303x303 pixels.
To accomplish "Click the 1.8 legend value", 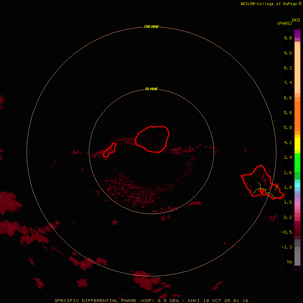I will click(x=288, y=188).
